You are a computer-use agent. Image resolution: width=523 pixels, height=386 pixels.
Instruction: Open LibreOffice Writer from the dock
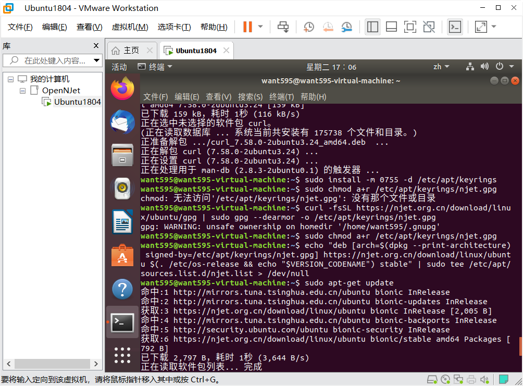click(122, 222)
